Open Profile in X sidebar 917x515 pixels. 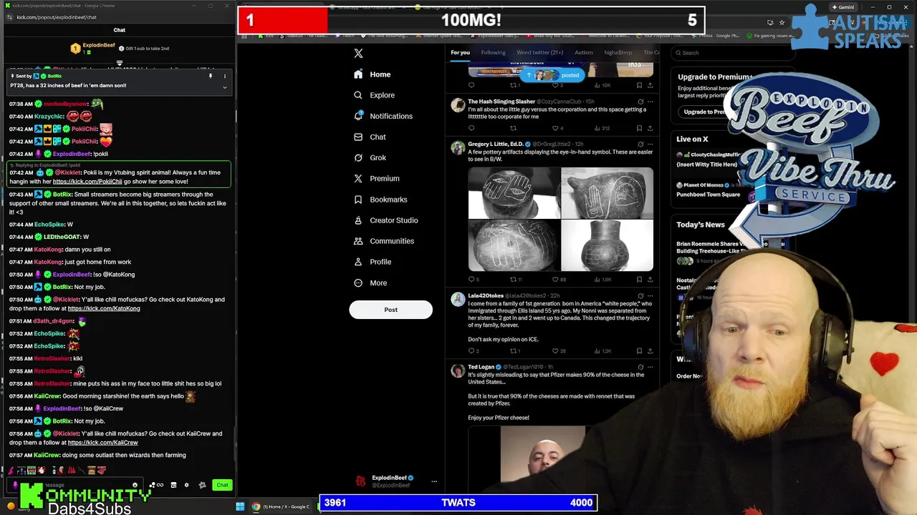373,262
